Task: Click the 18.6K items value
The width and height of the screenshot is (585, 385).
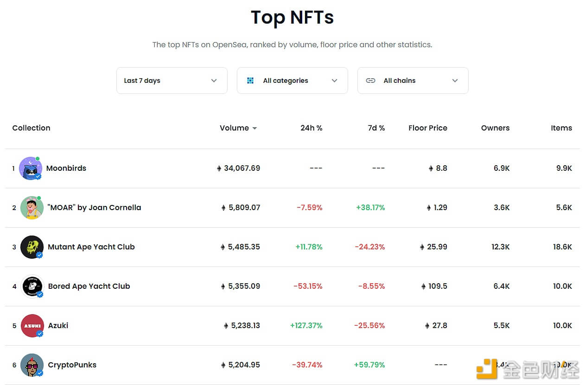Action: pos(562,247)
